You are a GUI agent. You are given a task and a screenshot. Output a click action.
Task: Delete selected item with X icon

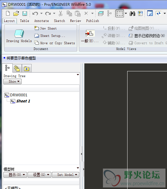86,13
